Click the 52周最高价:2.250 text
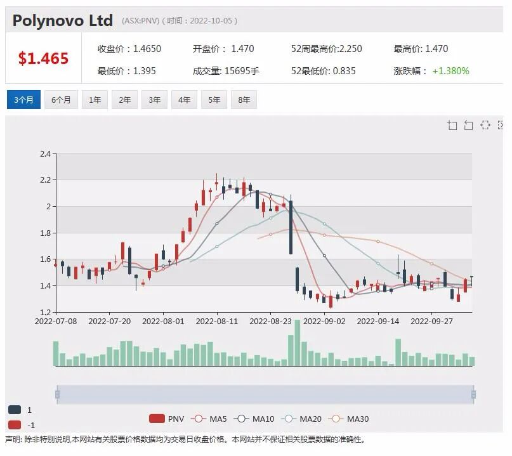The width and height of the screenshot is (512, 456). point(327,49)
